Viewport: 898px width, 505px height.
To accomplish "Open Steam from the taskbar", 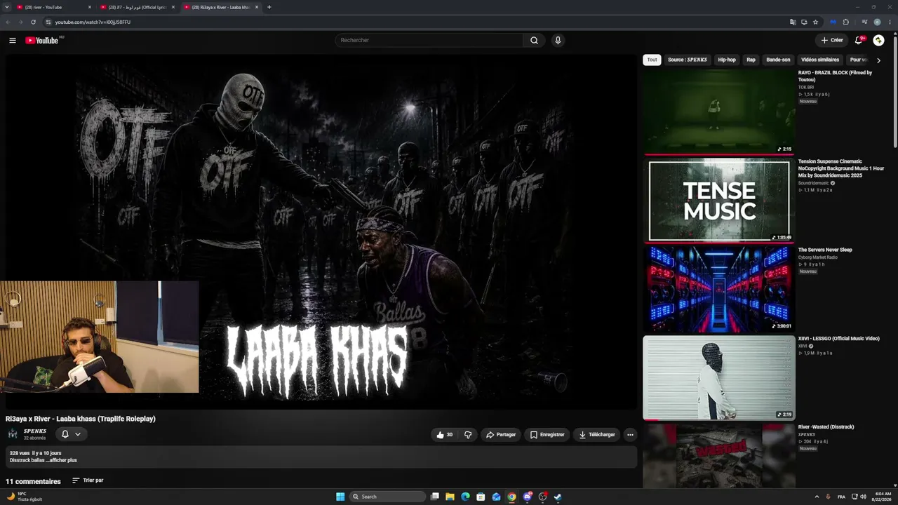I will [x=558, y=497].
